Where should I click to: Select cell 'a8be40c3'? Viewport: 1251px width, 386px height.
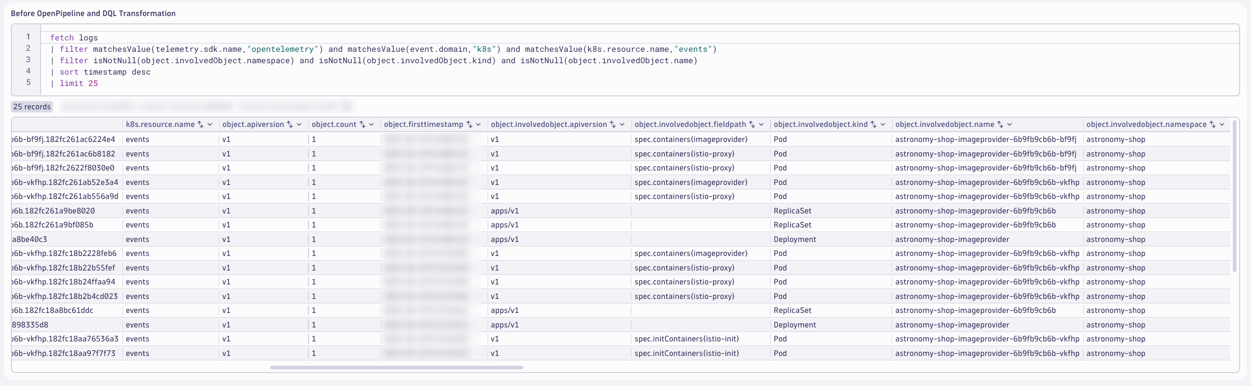pyautogui.click(x=30, y=239)
